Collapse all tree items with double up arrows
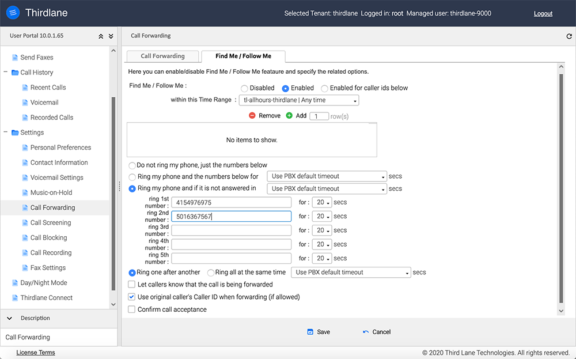576x359 pixels. click(x=101, y=36)
